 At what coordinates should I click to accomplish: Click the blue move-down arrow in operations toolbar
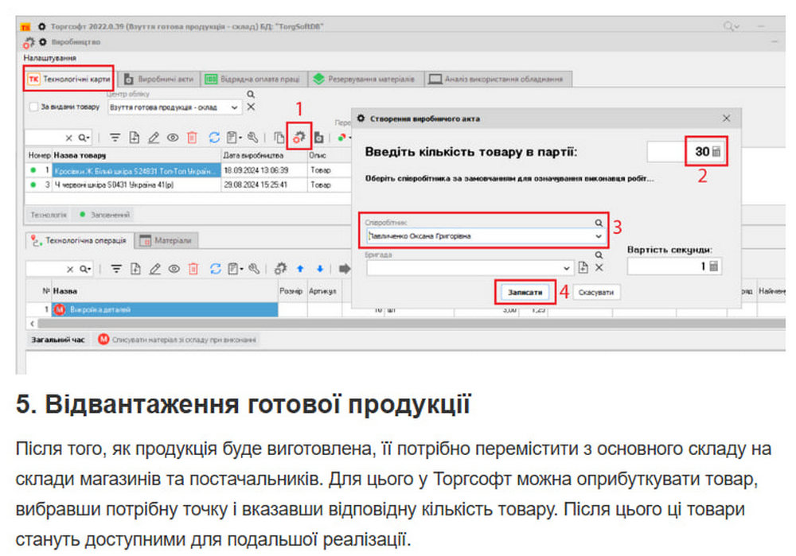point(319,269)
